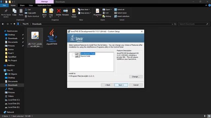Image resolution: width=211 pixels, height=118 pixels.
Task: Click Next in Java setup
Action: click(121, 85)
